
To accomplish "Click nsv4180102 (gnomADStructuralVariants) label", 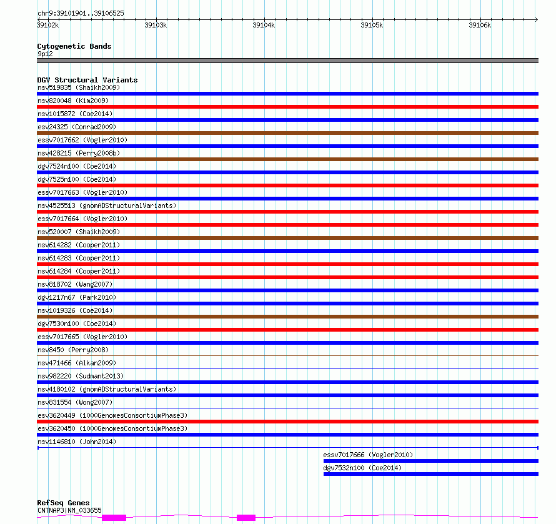I will coord(107,389).
